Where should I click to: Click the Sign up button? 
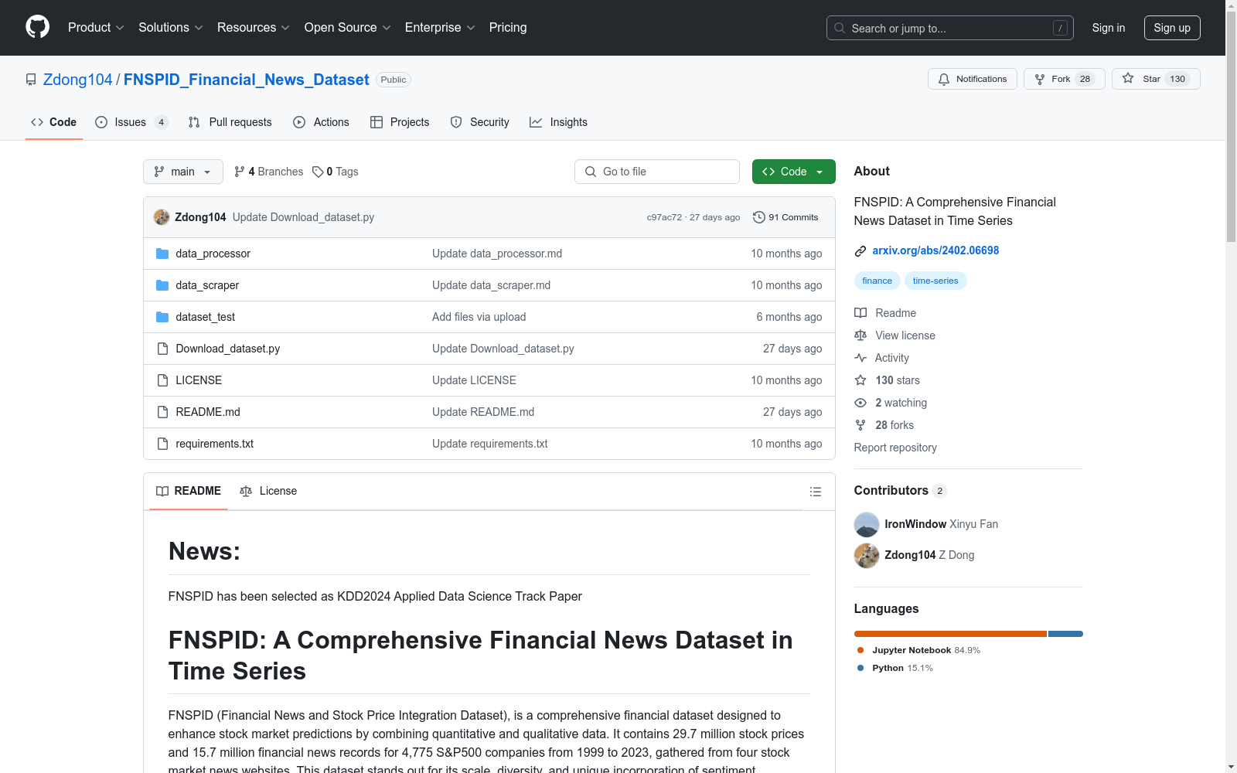[x=1172, y=28]
